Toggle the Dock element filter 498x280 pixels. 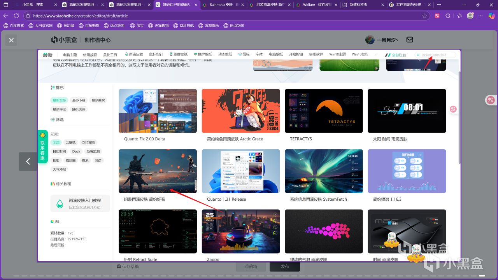coord(76,151)
